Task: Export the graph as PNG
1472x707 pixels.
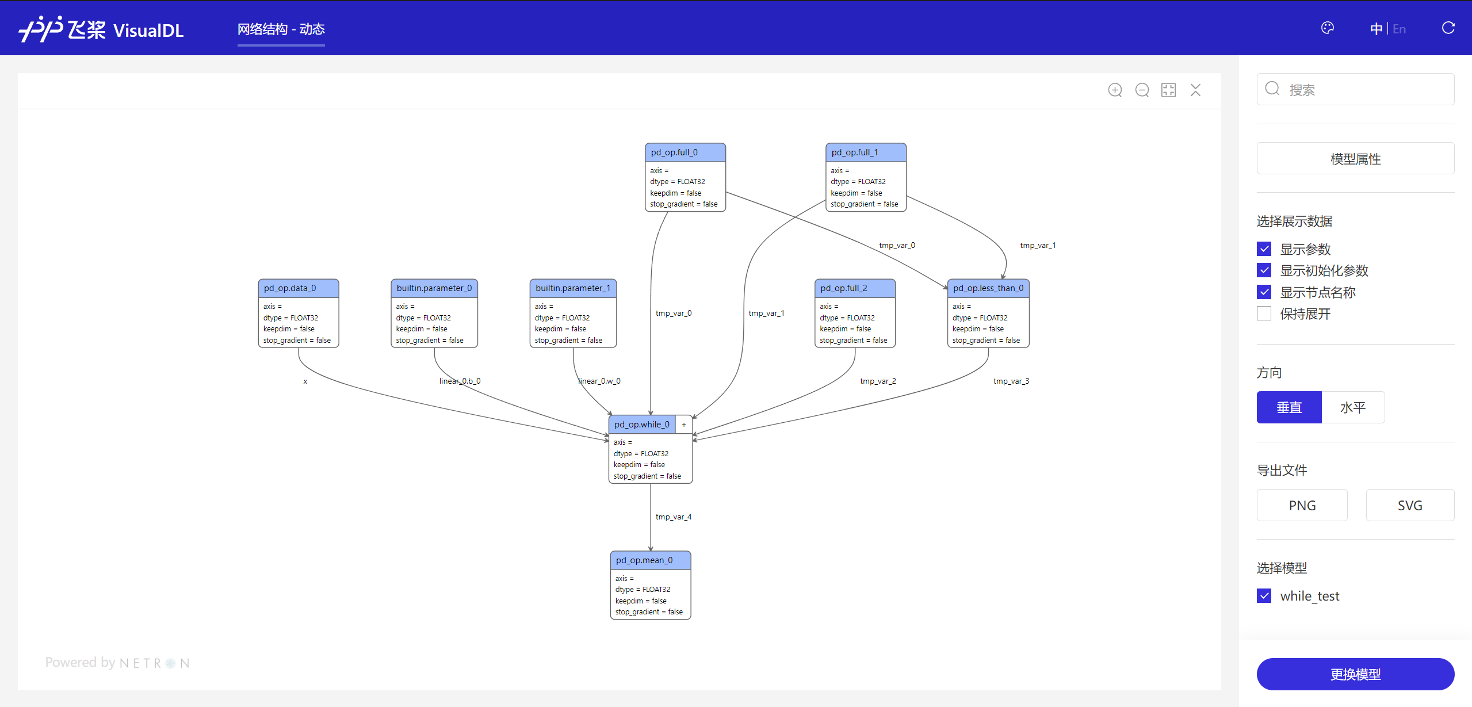Action: click(x=1302, y=505)
